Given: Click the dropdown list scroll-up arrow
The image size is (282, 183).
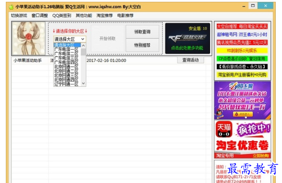Looking at the screenshot, I should point(83,46).
